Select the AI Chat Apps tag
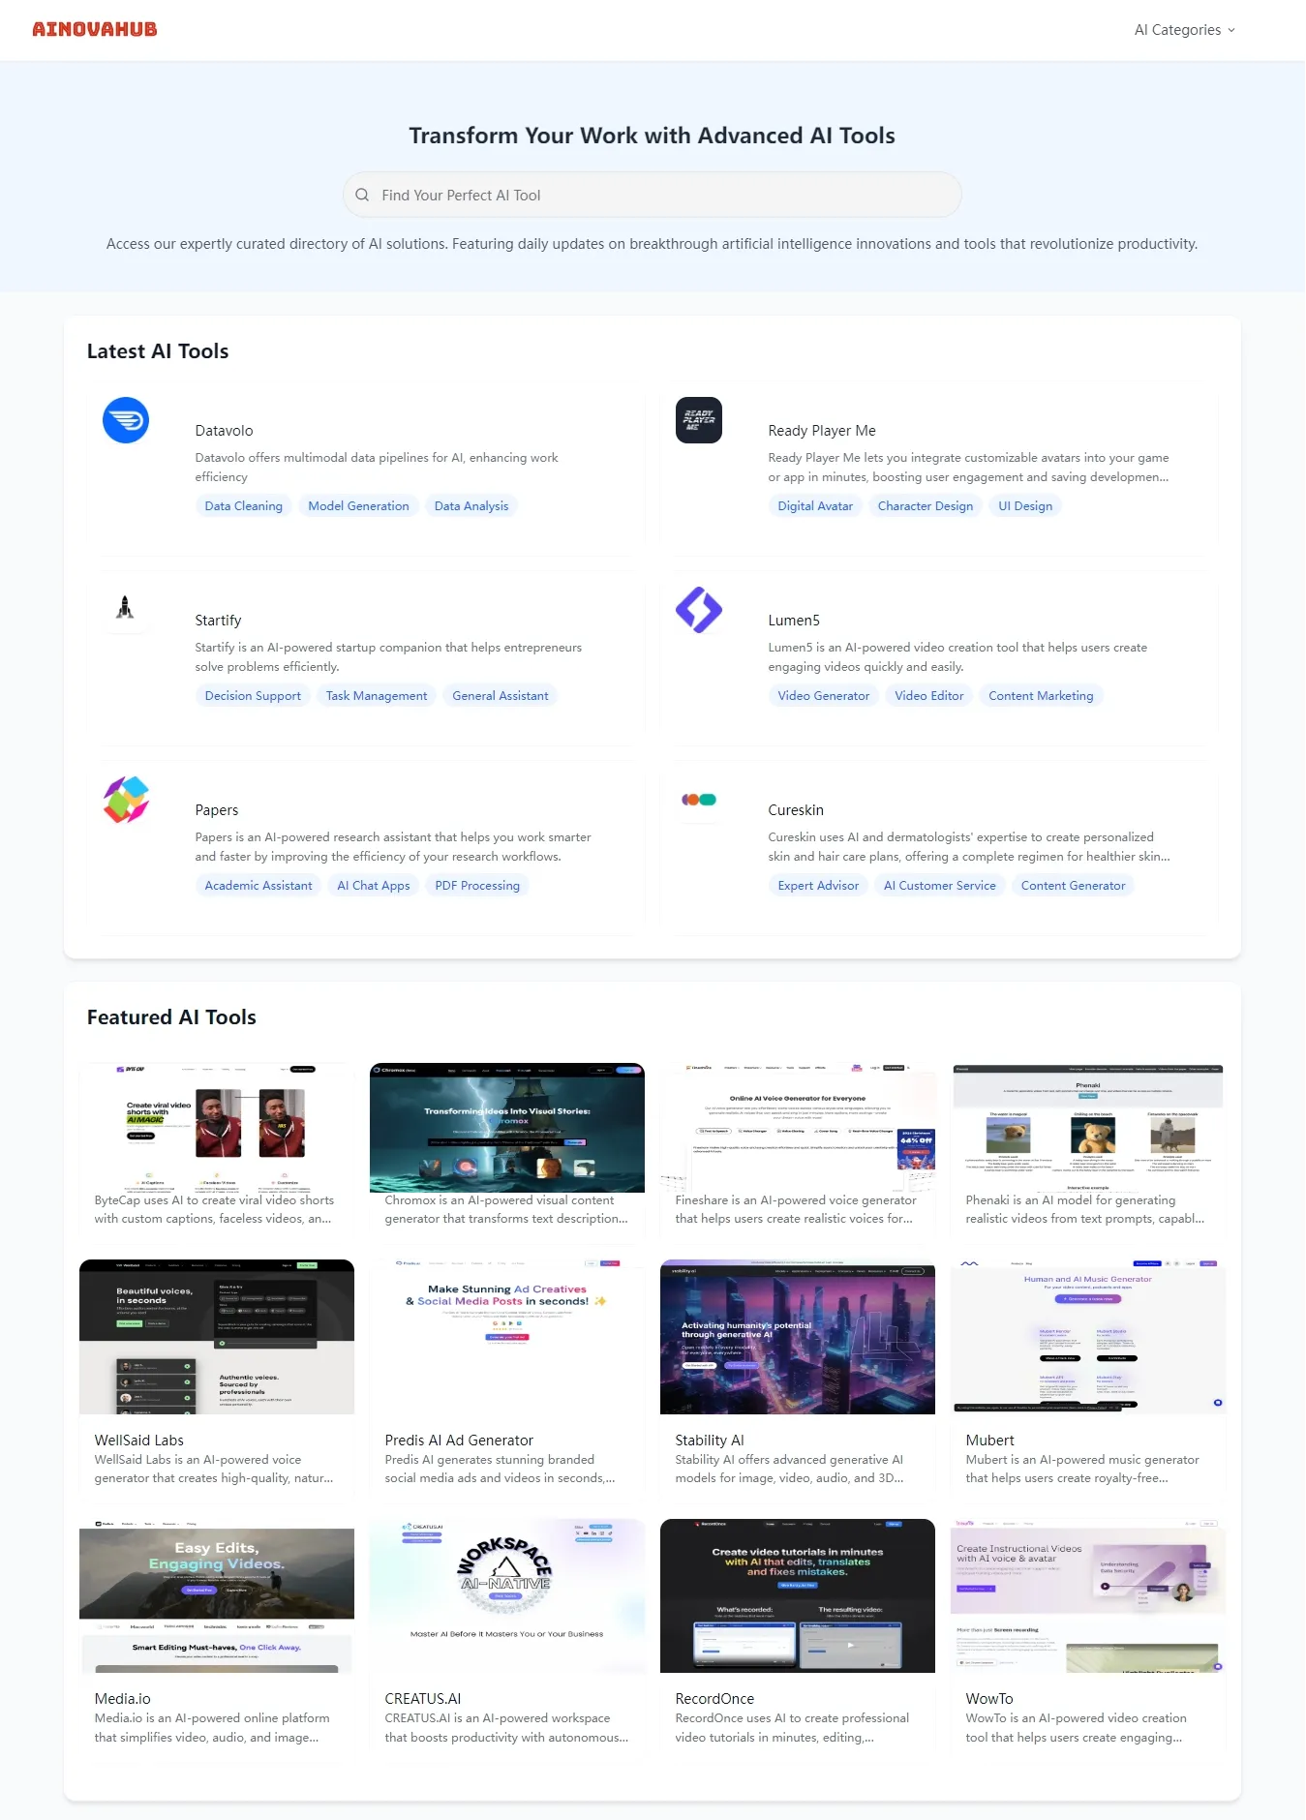This screenshot has height=1820, width=1306. [x=374, y=886]
